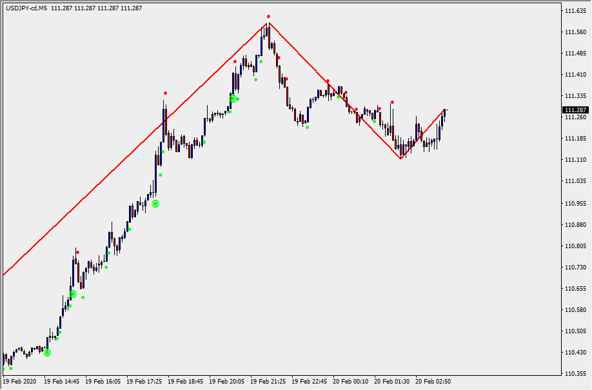Click red dot above the 19 Feb 17:25 spike
The image size is (592, 390).
pyautogui.click(x=165, y=93)
